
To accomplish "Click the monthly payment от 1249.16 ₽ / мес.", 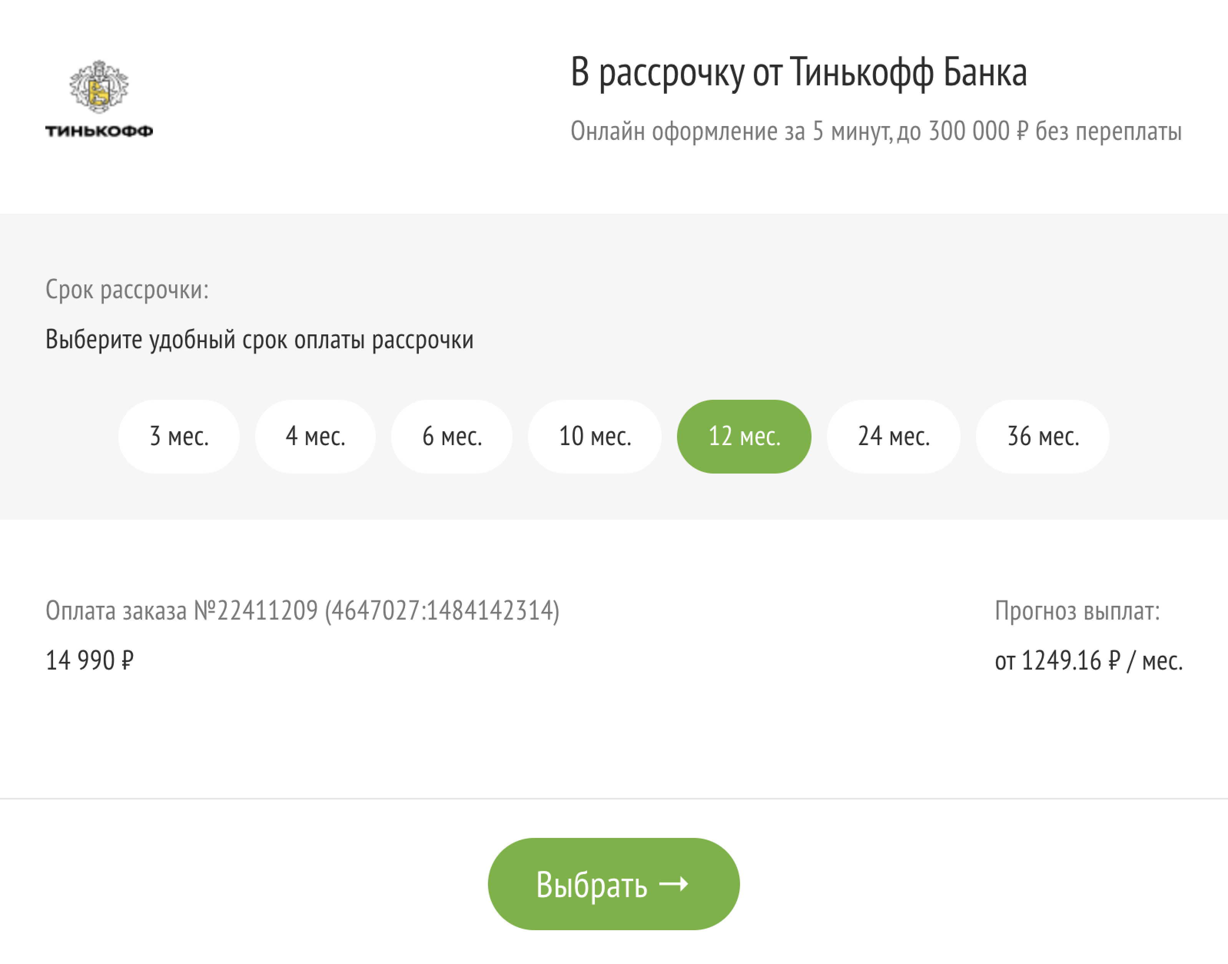I will 1088,660.
